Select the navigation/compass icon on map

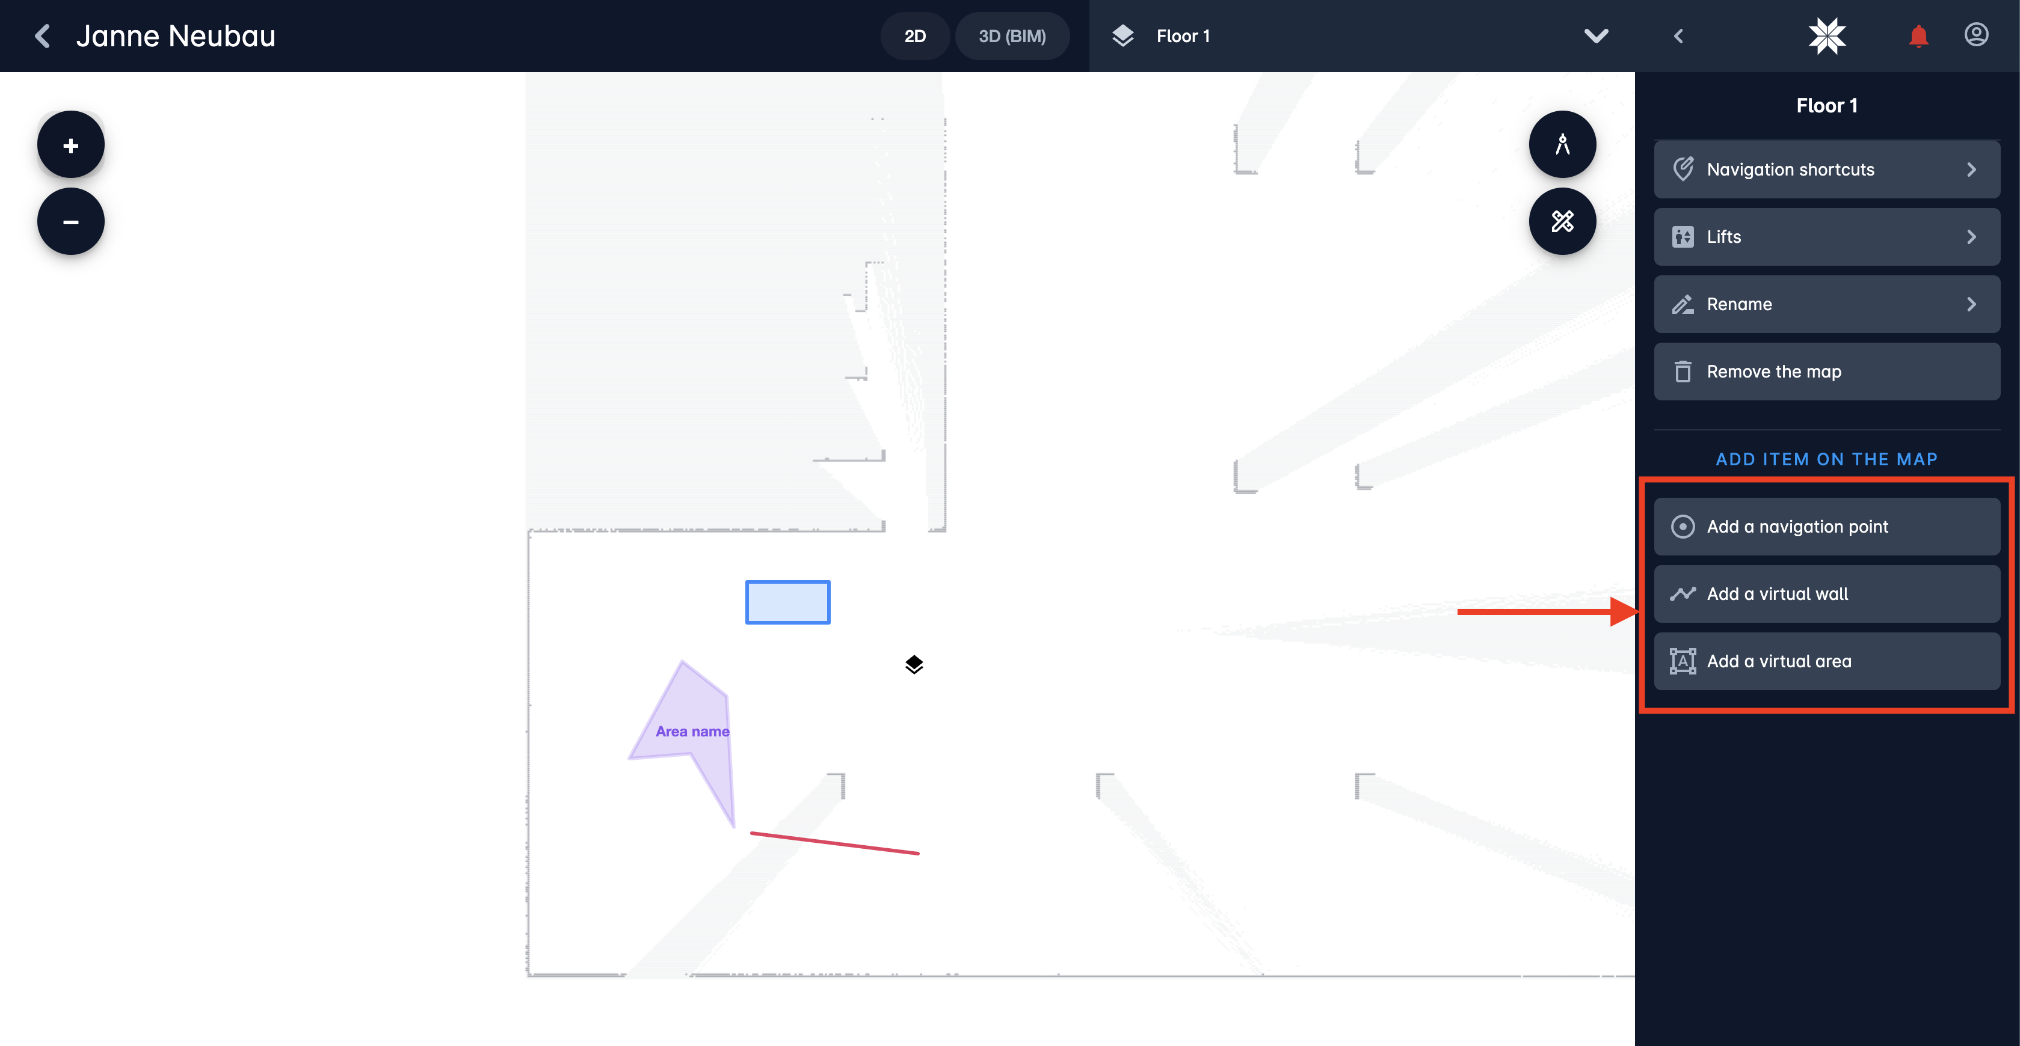tap(1563, 145)
